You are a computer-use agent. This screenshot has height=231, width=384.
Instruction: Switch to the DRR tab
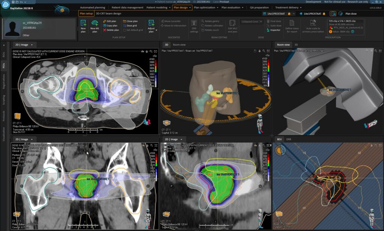(289, 139)
